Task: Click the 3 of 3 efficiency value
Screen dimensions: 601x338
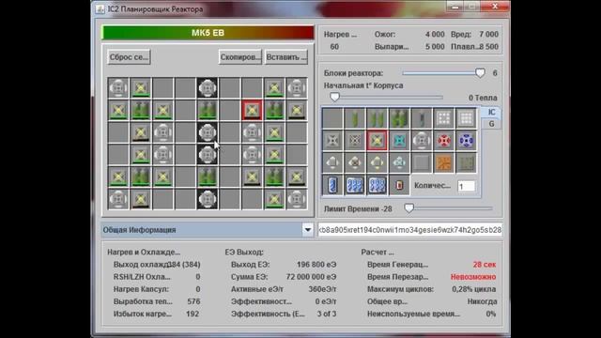Action: 327,314
